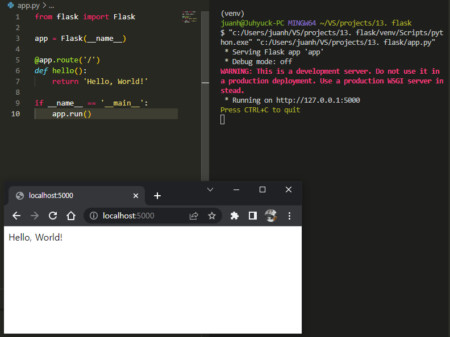
Task: Click the app = Flask(__name__) line
Action: [x=80, y=39]
